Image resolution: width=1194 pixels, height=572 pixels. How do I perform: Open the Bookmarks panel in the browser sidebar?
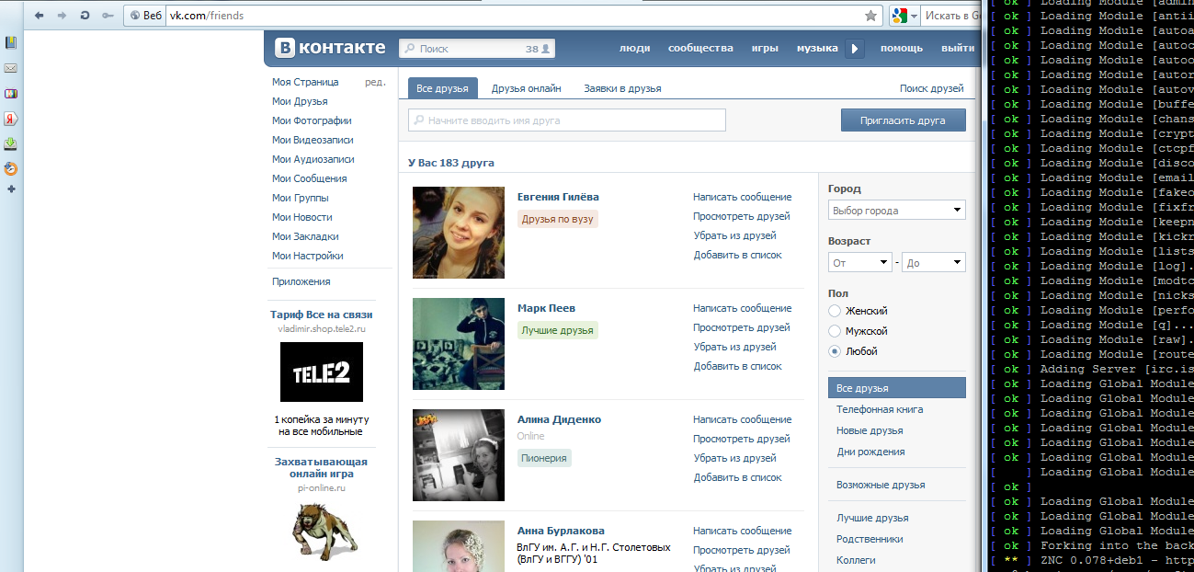[x=11, y=43]
